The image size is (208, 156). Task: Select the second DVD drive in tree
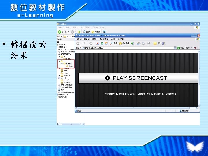click(x=66, y=88)
